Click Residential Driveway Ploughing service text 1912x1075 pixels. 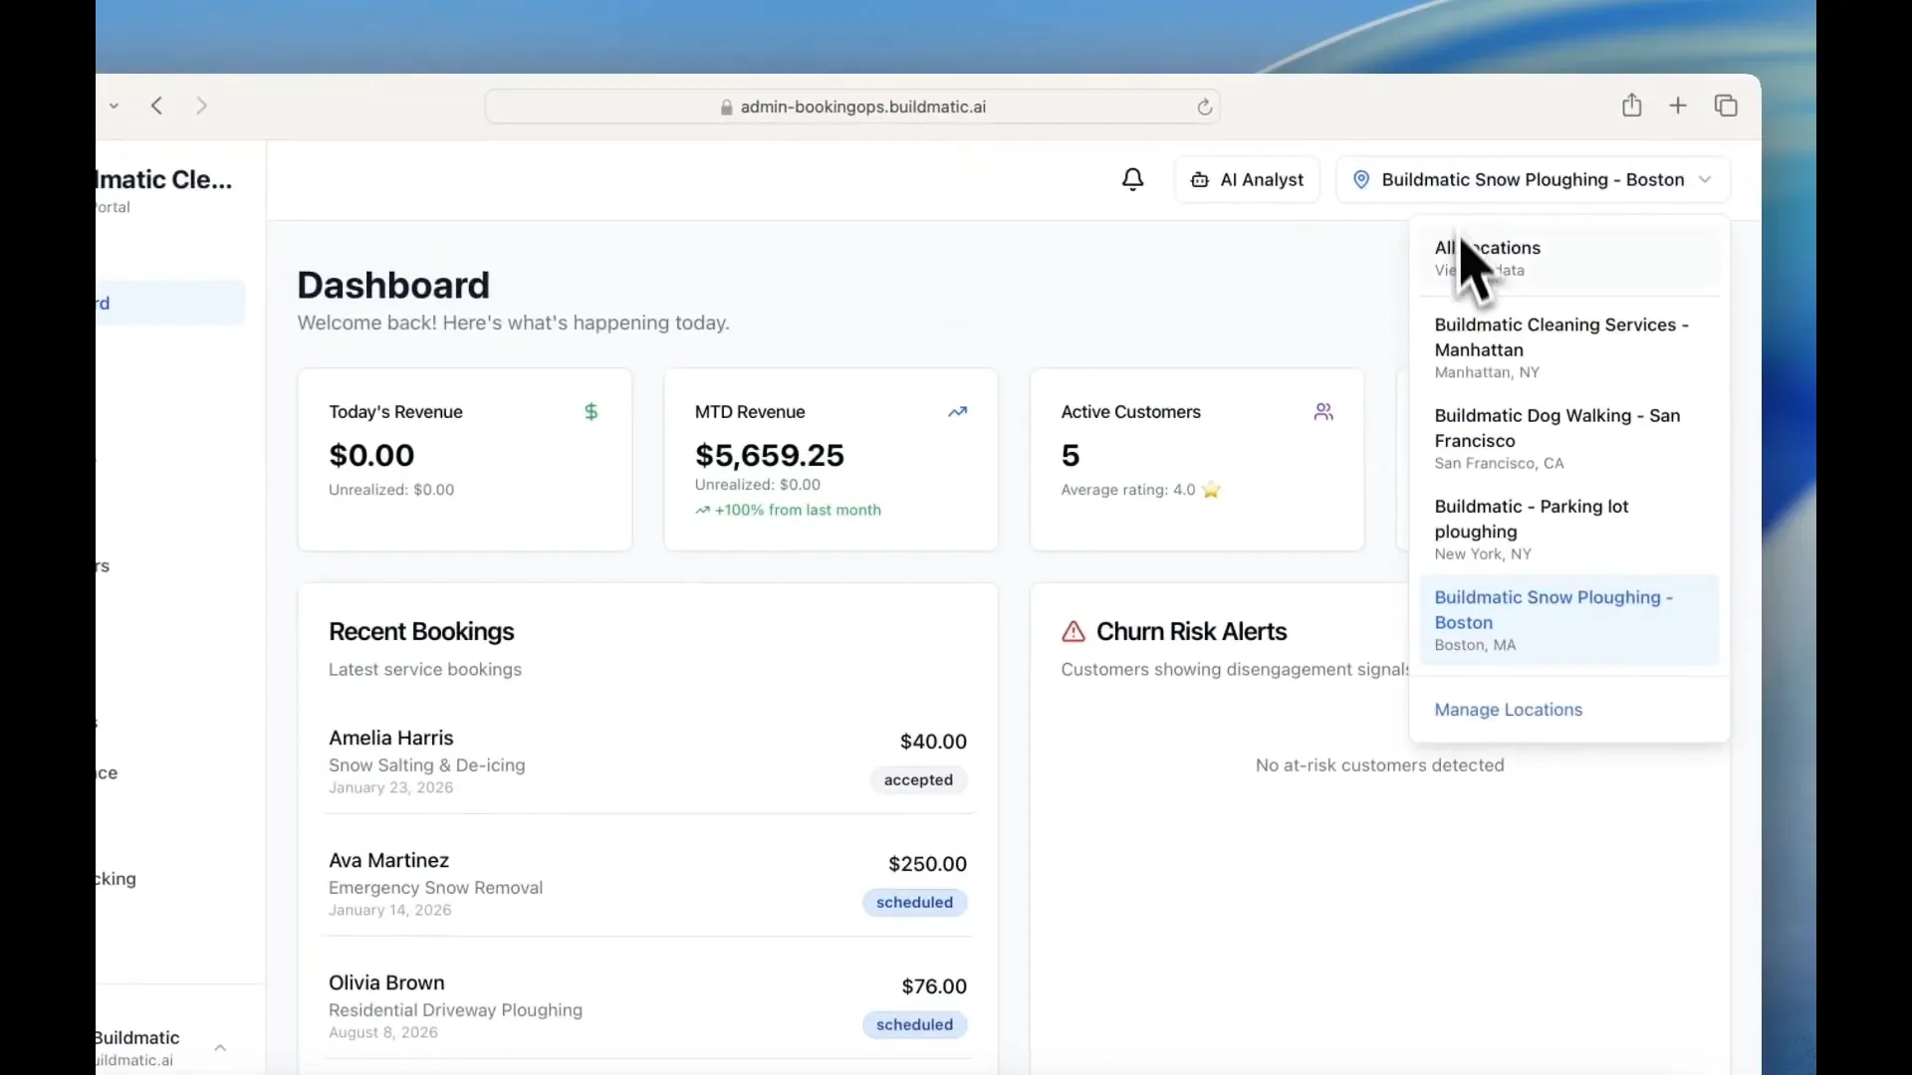455,1010
